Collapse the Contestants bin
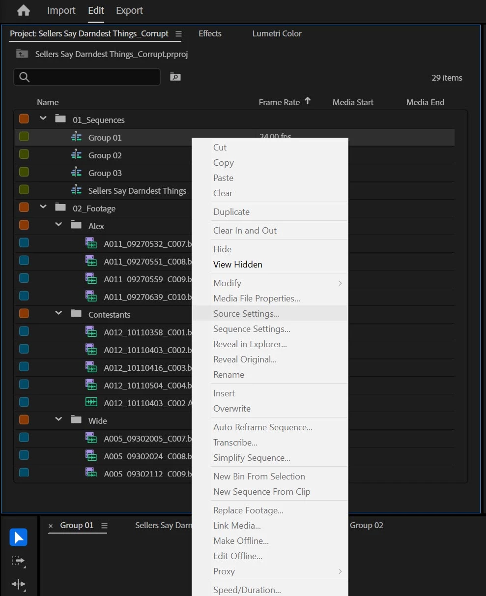The height and width of the screenshot is (596, 486). (x=59, y=313)
